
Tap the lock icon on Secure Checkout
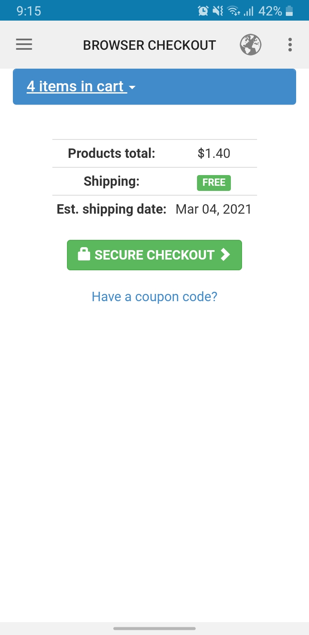tap(84, 254)
